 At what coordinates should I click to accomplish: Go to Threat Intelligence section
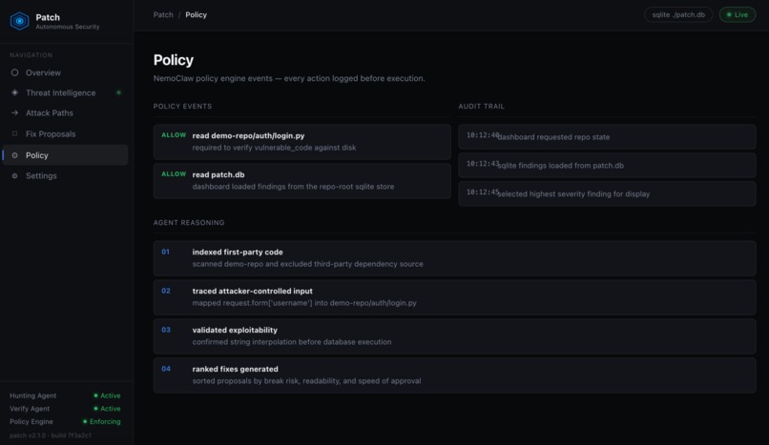point(65,92)
